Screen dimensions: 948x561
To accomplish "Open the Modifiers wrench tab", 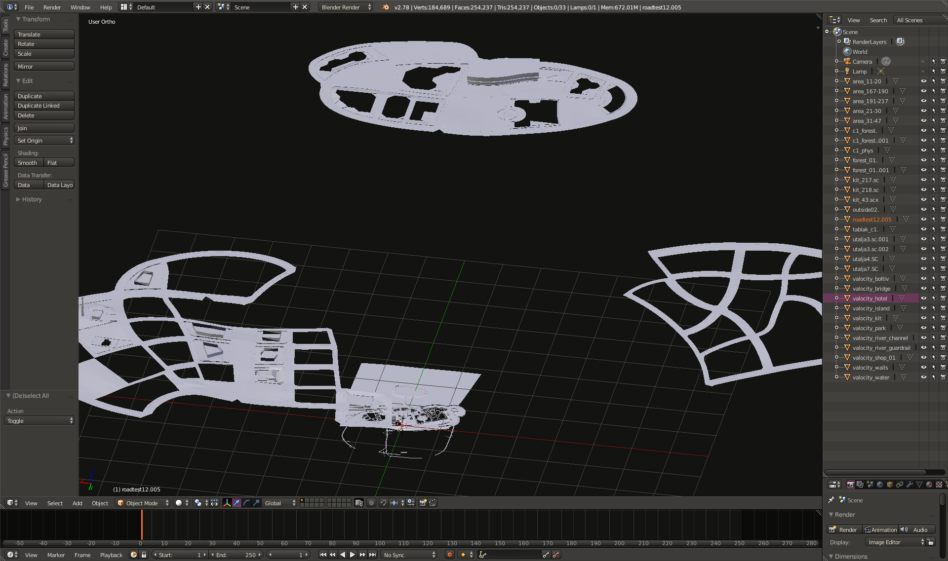I will click(x=909, y=485).
